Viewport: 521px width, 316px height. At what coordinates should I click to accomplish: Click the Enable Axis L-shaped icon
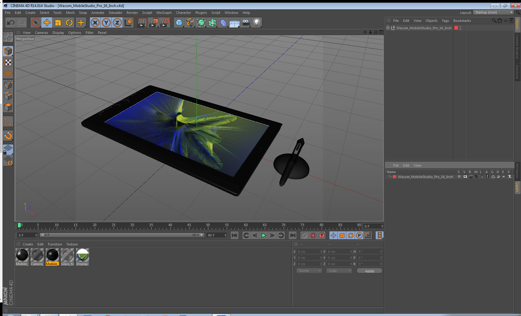(8, 122)
